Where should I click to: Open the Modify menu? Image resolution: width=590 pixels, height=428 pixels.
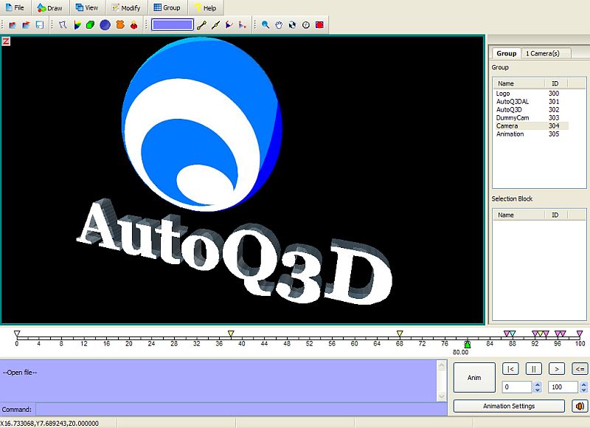pos(126,7)
